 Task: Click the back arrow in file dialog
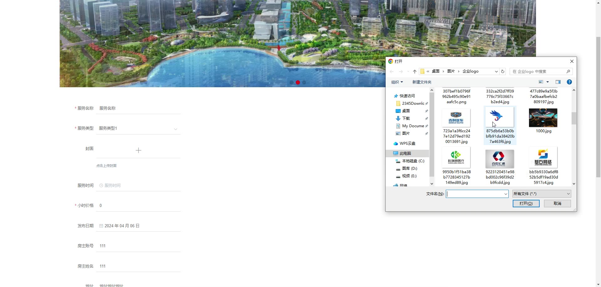392,72
